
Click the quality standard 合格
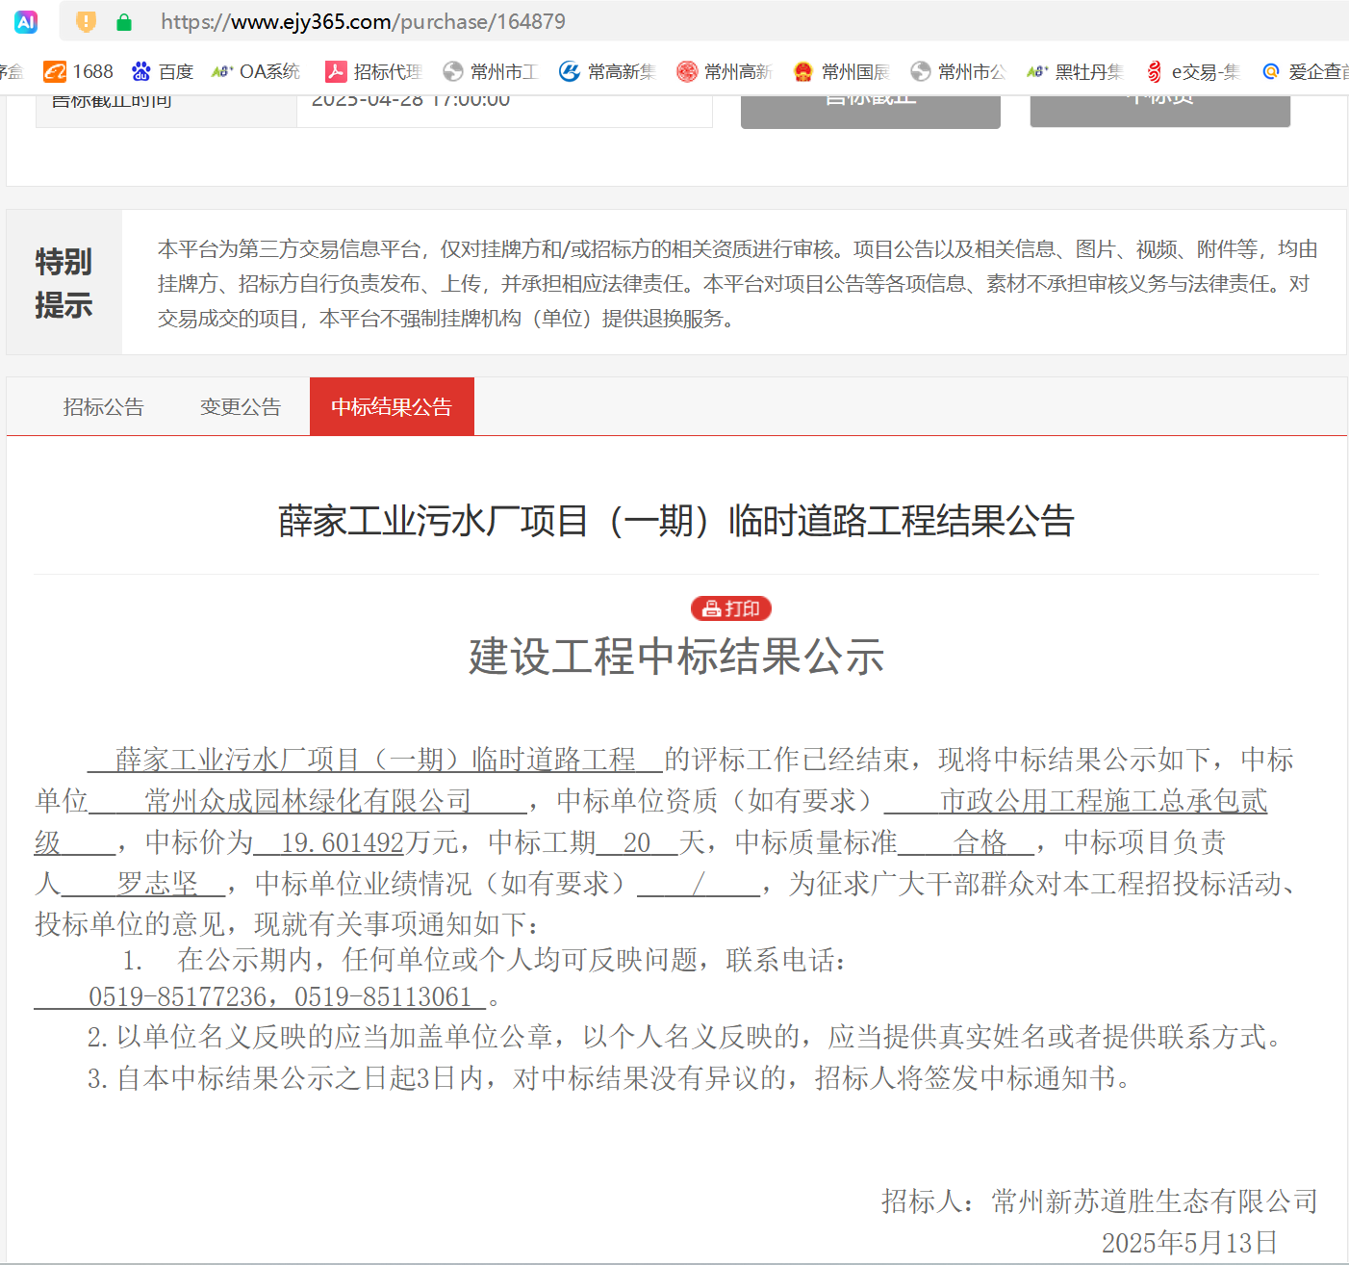pyautogui.click(x=980, y=842)
